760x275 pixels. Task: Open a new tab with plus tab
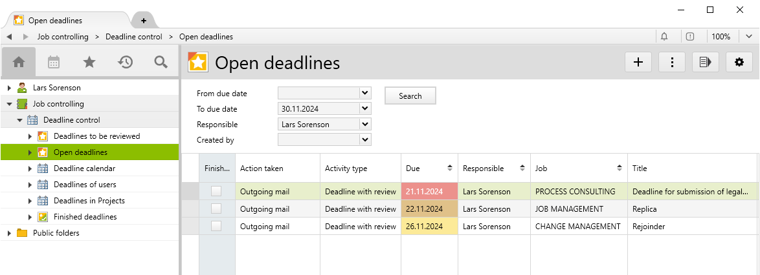[143, 21]
